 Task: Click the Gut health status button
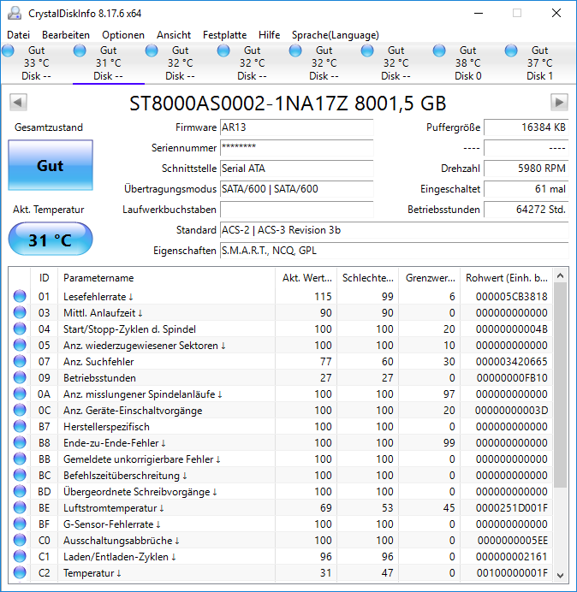(x=51, y=165)
